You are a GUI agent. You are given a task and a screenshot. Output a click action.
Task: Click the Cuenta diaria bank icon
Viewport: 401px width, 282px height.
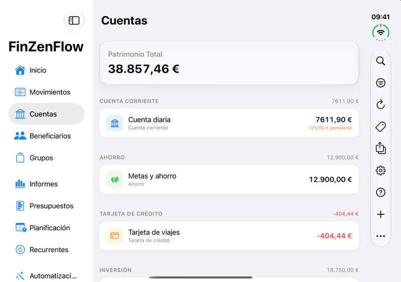[115, 123]
